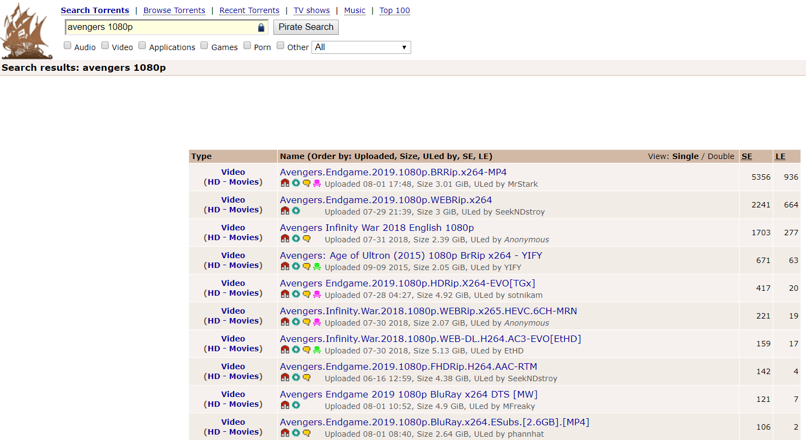Open Avengers.Endgame.2019.1080p.BRRip.x264-MP4 title link
Image resolution: width=806 pixels, height=440 pixels.
pyautogui.click(x=393, y=172)
